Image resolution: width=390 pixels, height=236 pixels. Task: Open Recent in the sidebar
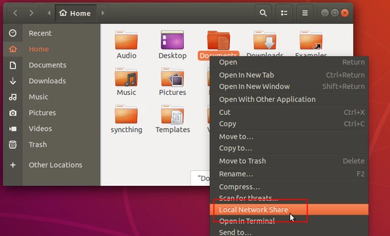(40, 33)
